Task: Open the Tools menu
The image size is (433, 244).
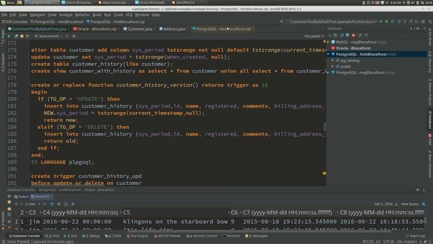Action: click(x=118, y=15)
